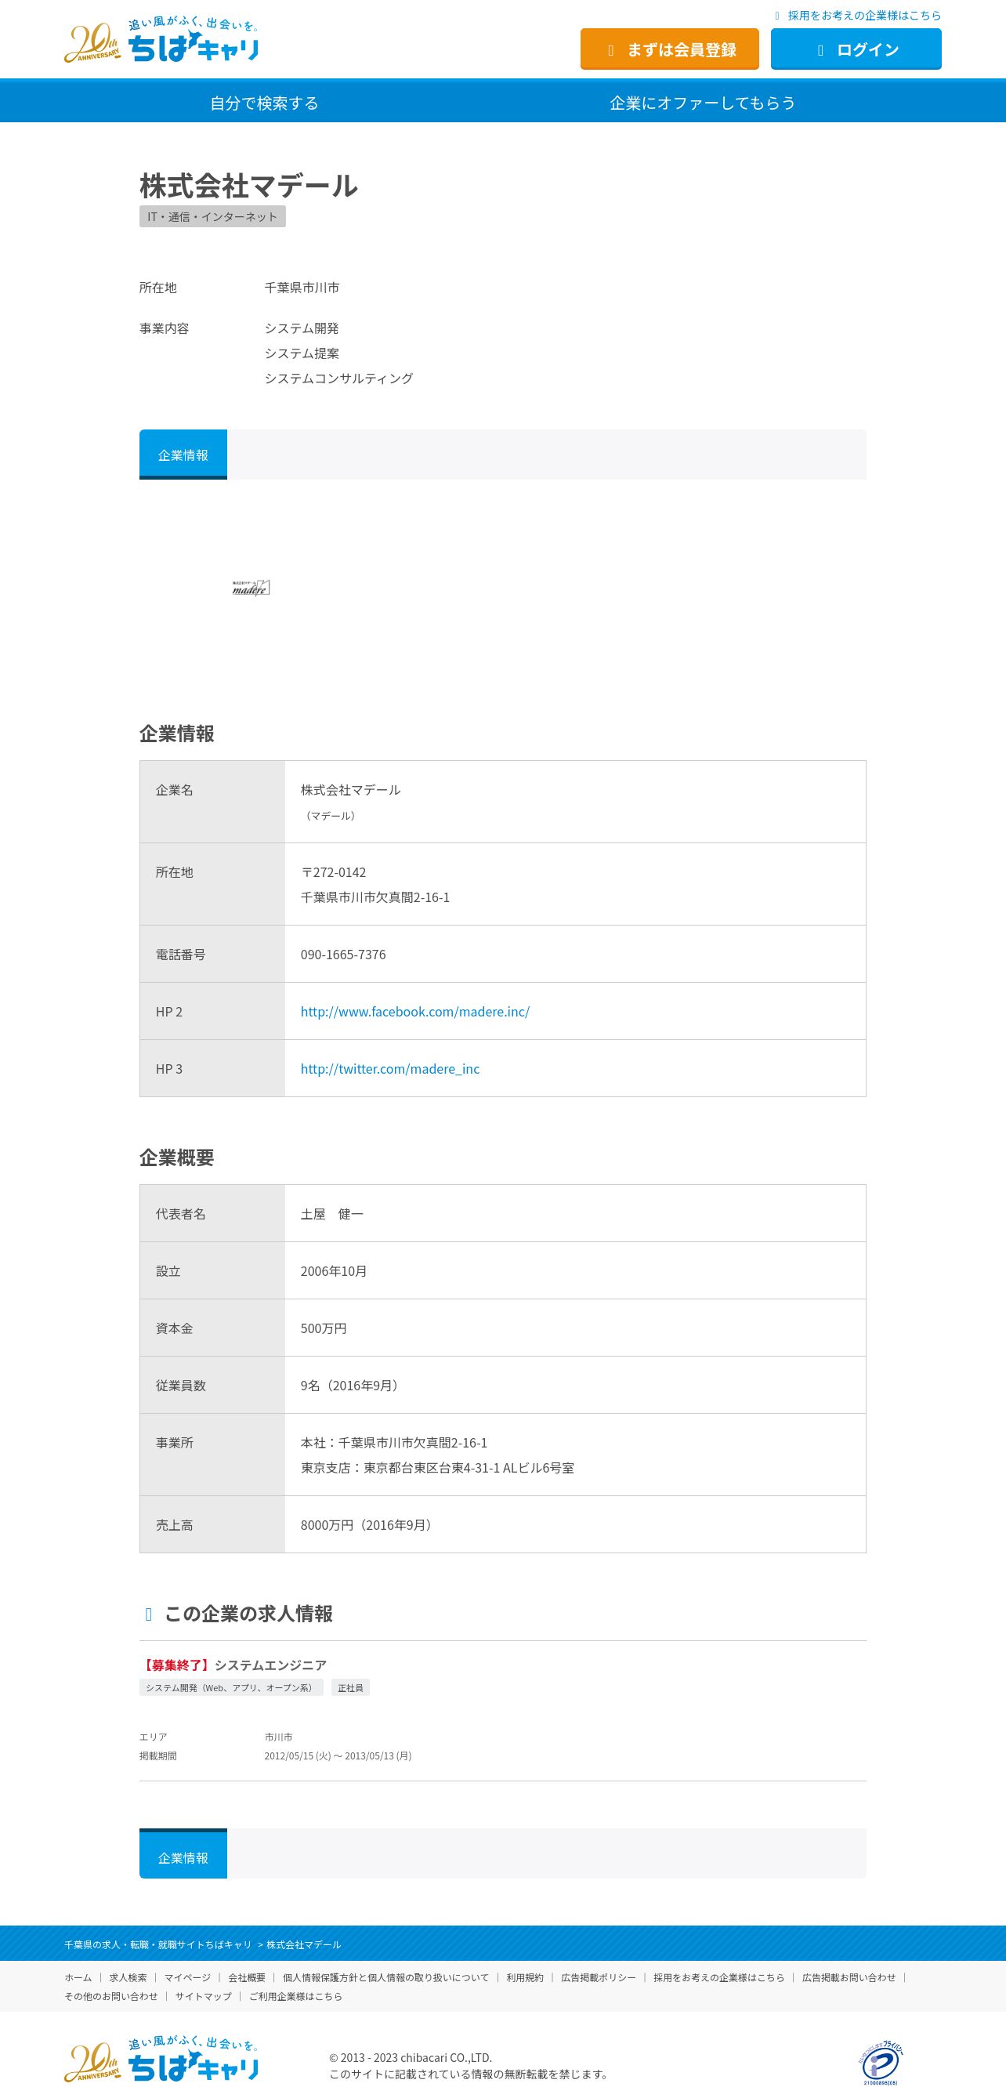This screenshot has width=1006, height=2087.
Task: Open the footer 広告掲載お問い合わせ link
Action: (849, 1977)
